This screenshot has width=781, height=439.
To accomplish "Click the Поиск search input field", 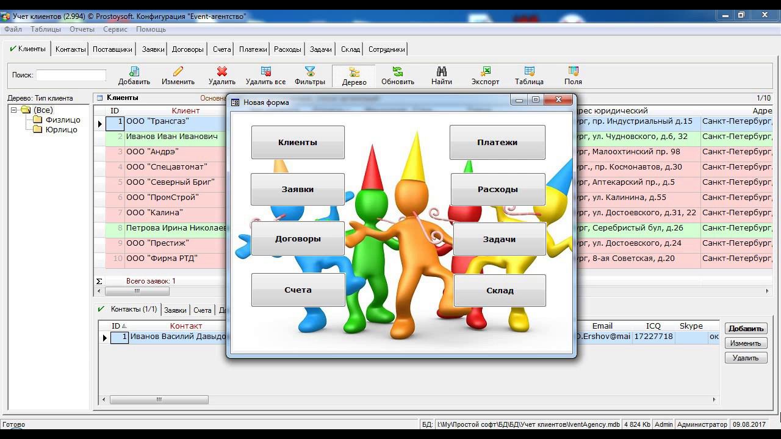I will [x=71, y=75].
